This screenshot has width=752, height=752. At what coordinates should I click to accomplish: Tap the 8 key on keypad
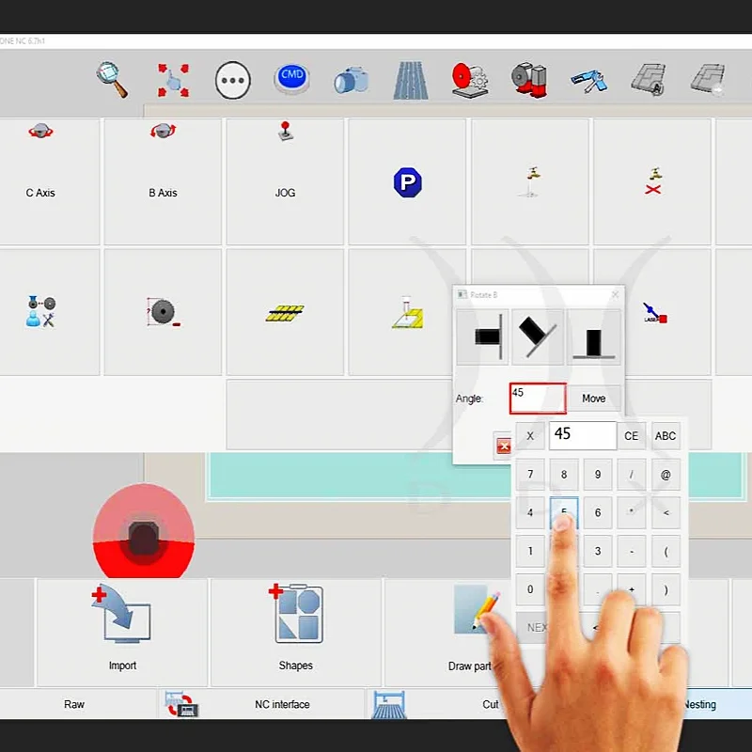coord(564,475)
